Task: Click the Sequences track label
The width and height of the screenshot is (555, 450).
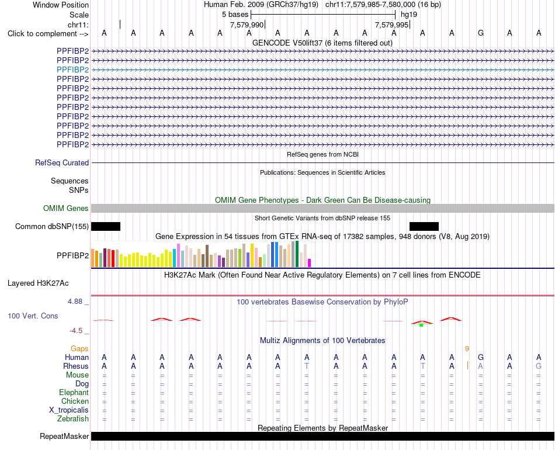Action: pyautogui.click(x=70, y=181)
